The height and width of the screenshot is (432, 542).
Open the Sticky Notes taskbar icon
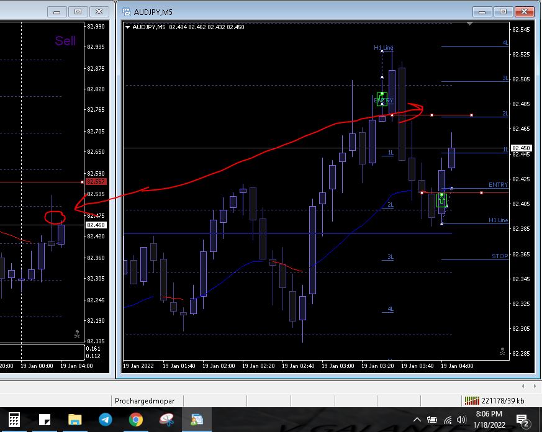(x=45, y=420)
